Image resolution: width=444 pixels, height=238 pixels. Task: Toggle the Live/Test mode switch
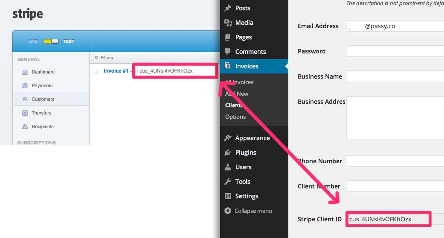[51, 41]
